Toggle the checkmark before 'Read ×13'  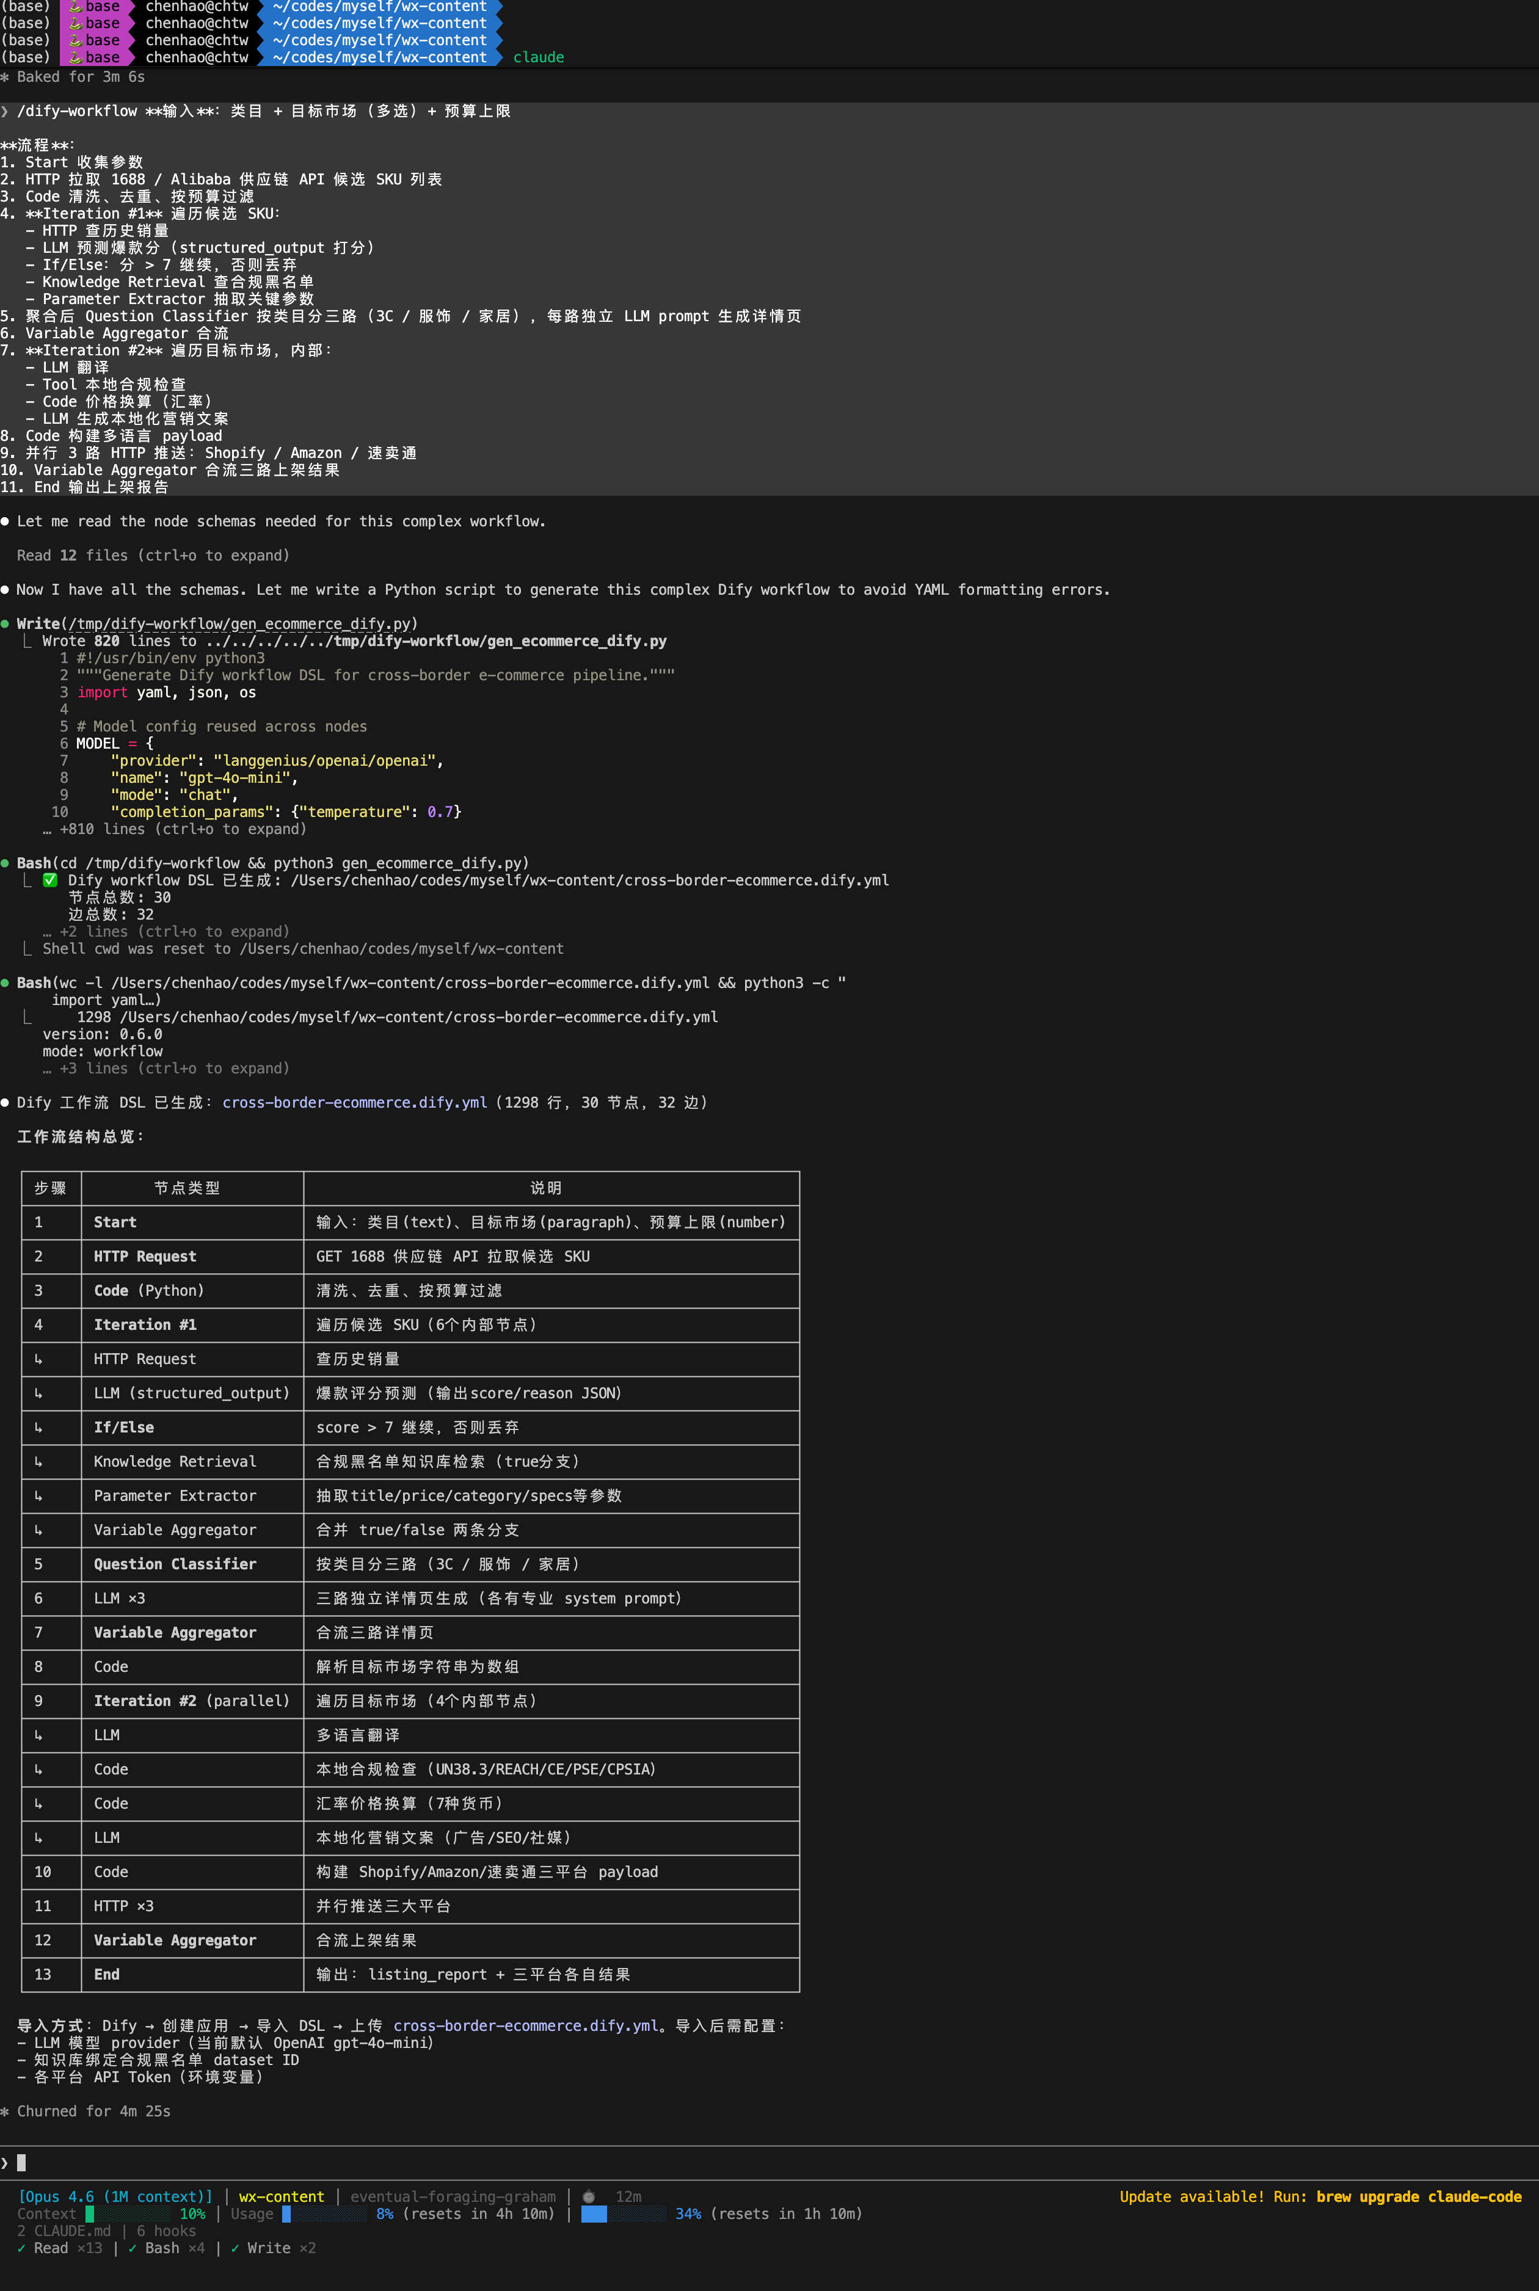(21, 2248)
